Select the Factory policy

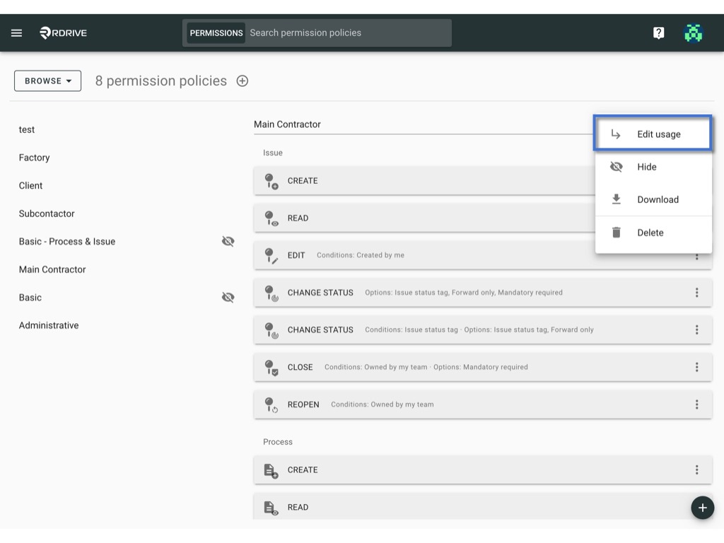(x=34, y=158)
